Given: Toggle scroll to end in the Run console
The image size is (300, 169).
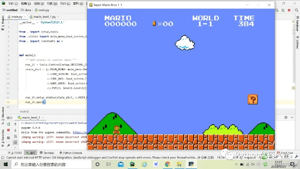Looking at the screenshot, I should click(x=16, y=142).
